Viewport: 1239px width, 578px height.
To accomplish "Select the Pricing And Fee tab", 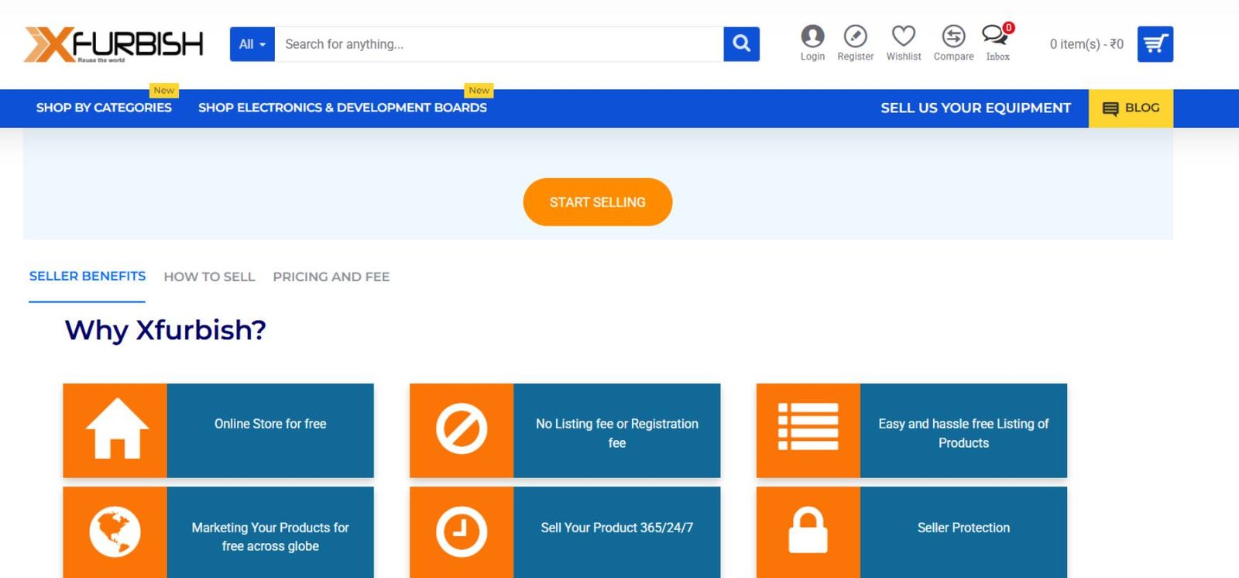I will pyautogui.click(x=331, y=277).
